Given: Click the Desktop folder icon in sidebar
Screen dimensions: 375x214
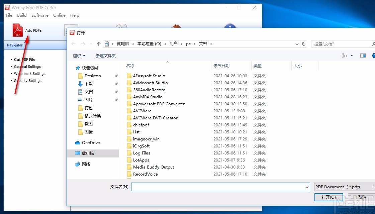Looking at the screenshot, I should coord(81,76).
